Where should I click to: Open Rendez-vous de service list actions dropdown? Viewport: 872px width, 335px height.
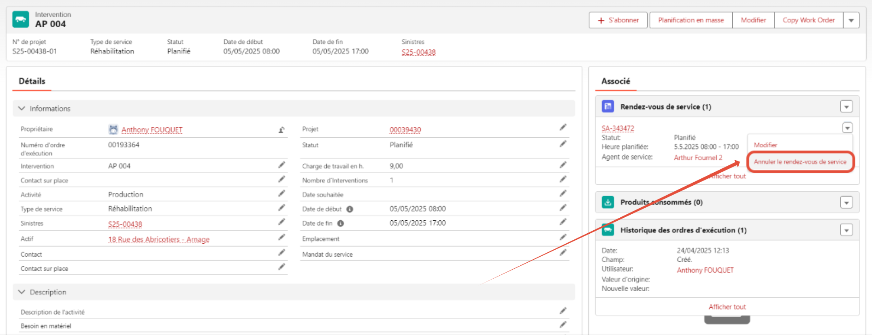click(x=846, y=106)
